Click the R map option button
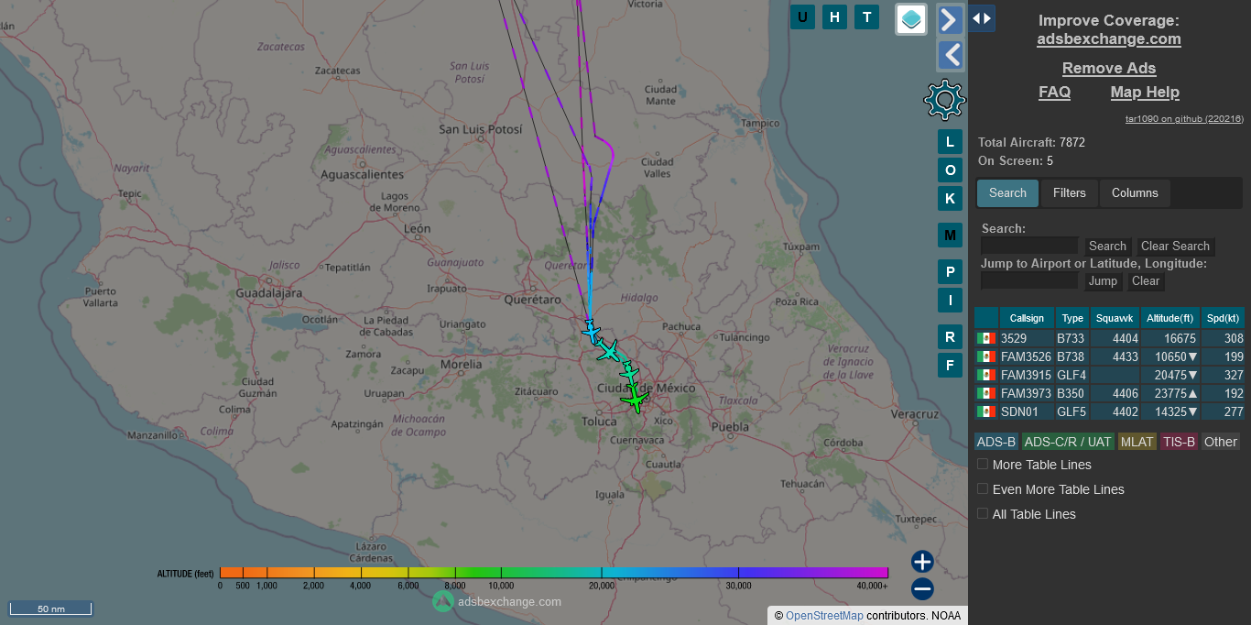1251x625 pixels. pos(950,337)
